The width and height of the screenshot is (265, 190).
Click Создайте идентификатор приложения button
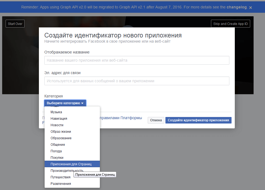pyautogui.click(x=198, y=120)
